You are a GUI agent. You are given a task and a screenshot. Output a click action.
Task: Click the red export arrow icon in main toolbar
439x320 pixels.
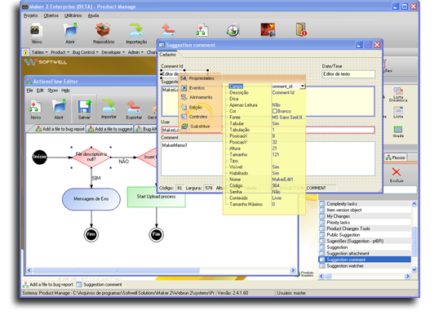169,30
